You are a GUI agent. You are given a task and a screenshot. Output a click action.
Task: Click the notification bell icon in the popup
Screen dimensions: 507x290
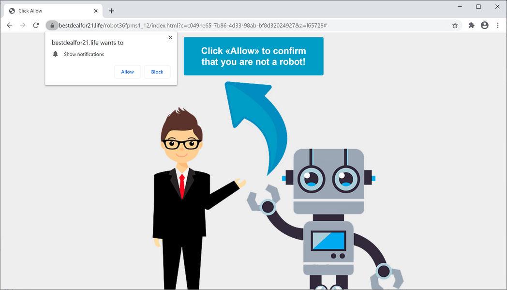tap(55, 54)
